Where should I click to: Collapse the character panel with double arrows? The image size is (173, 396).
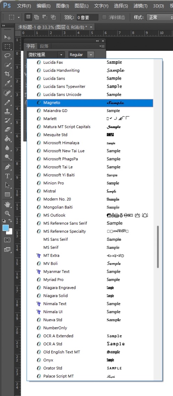click(x=97, y=41)
